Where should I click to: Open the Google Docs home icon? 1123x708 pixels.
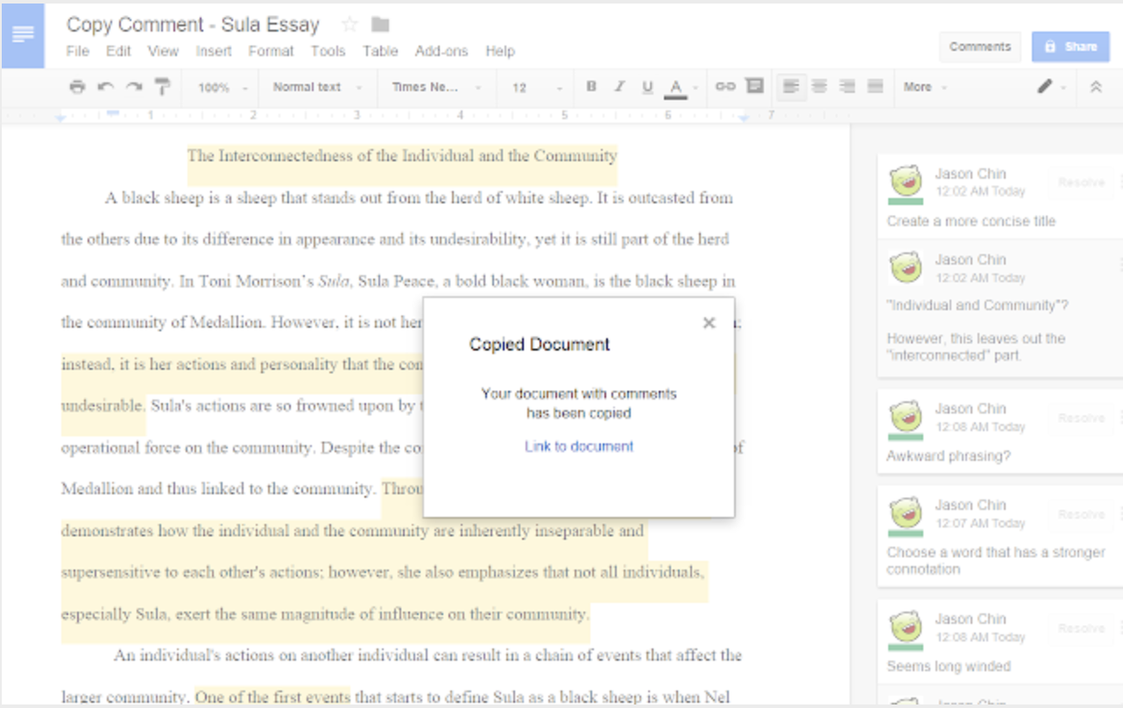click(x=23, y=35)
